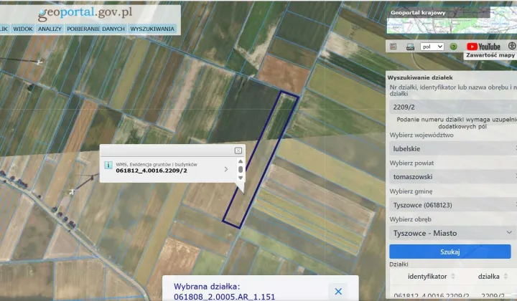Screen dimensions: 517x301
Task: Close the Wybrana działka banner
Action: 338,291
